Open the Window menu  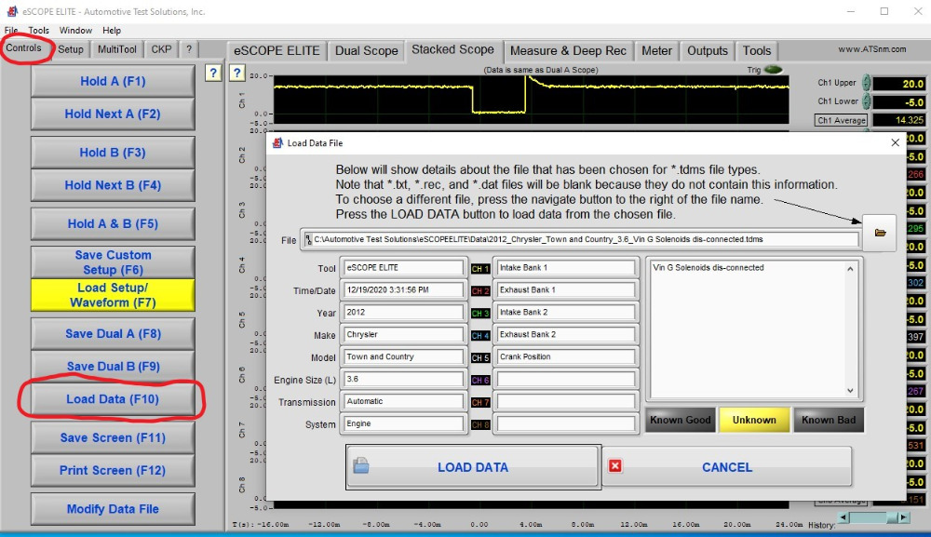pyautogui.click(x=75, y=31)
